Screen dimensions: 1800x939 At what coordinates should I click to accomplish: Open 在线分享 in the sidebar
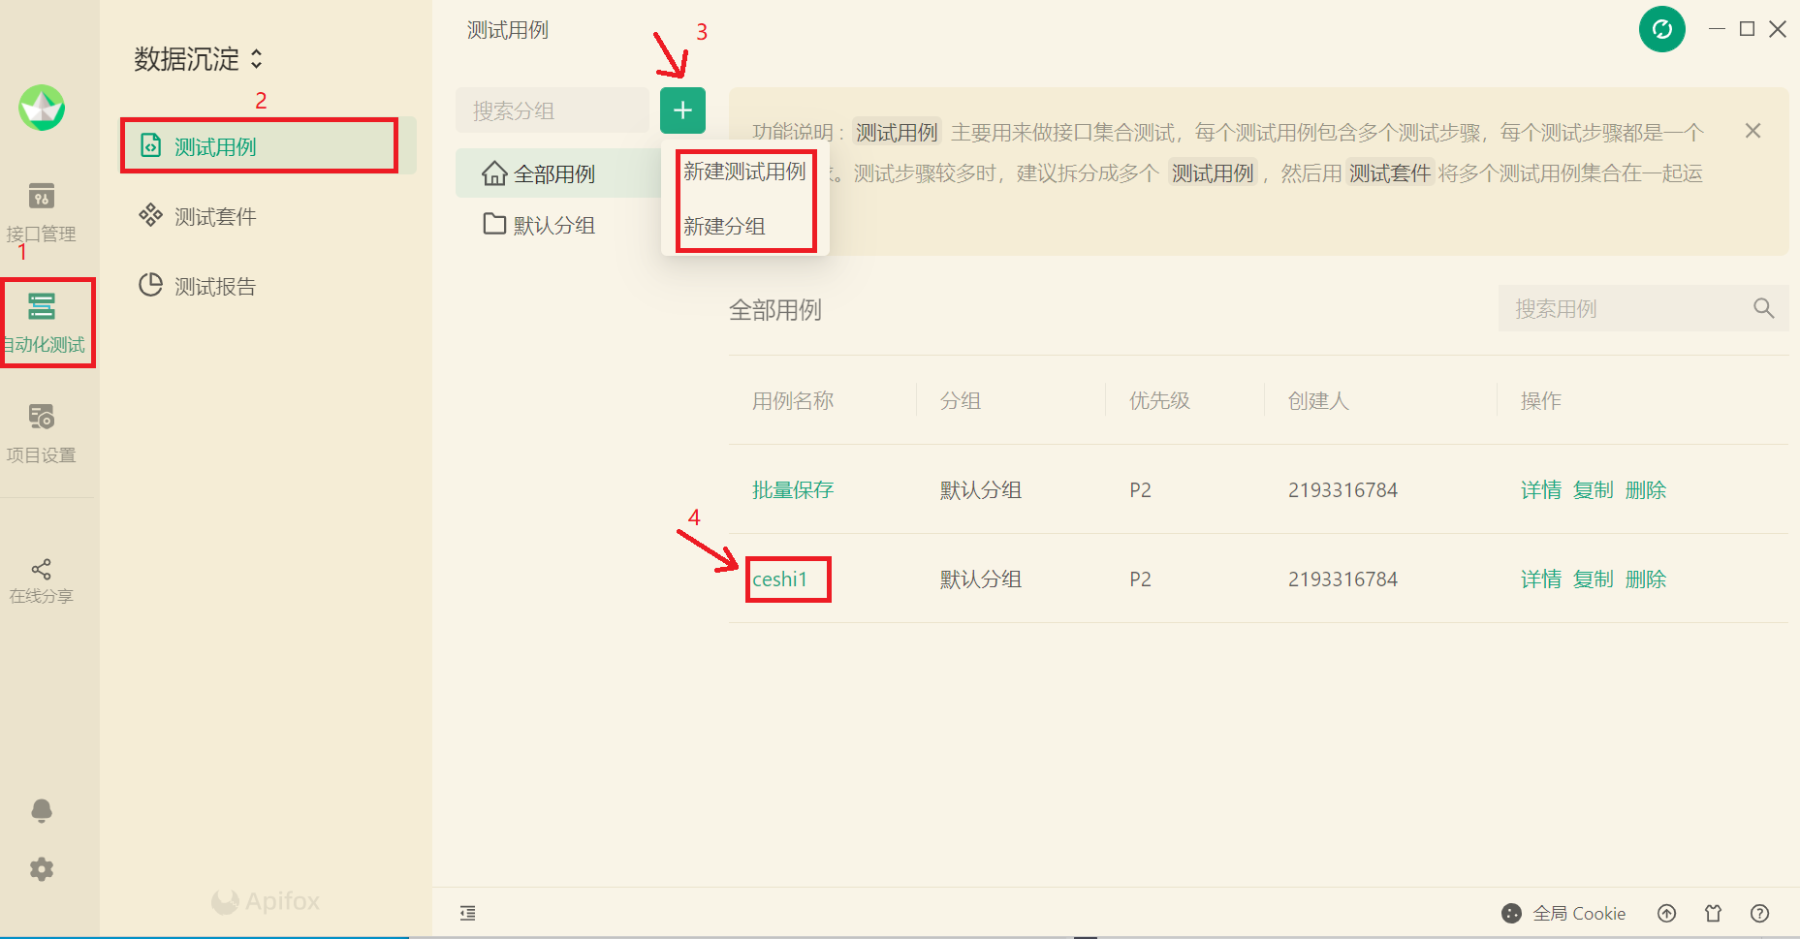tap(41, 581)
